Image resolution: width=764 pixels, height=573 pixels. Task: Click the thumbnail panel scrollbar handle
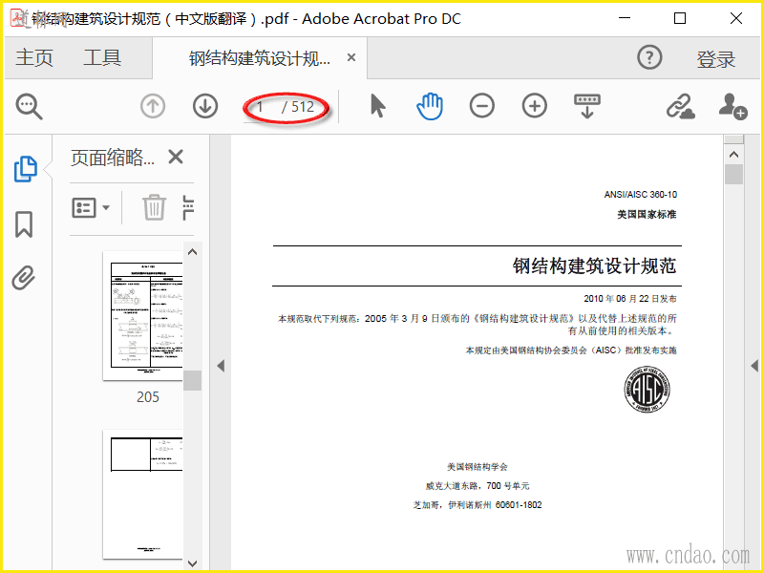coord(193,380)
